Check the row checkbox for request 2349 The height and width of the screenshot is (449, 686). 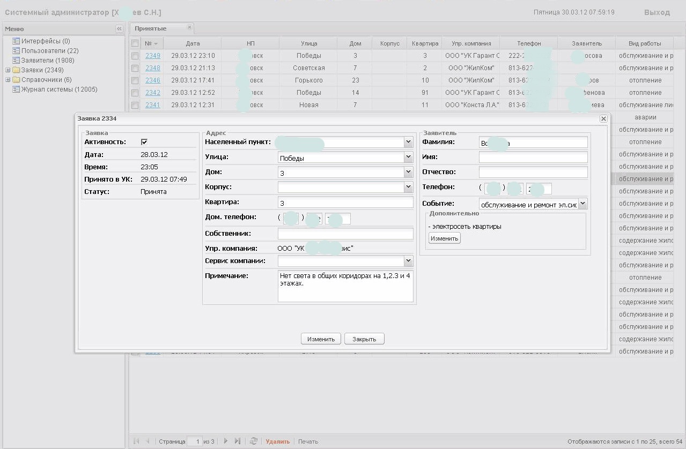135,56
